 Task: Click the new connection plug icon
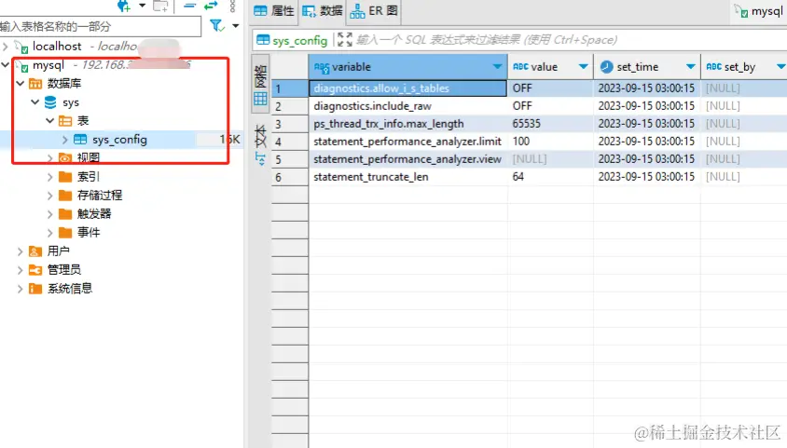pyautogui.click(x=124, y=6)
